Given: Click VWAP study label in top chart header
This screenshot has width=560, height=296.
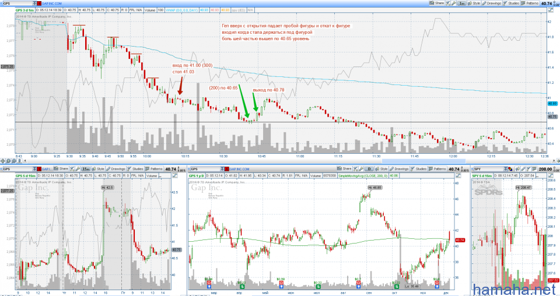Looking at the screenshot, I should (x=182, y=10).
